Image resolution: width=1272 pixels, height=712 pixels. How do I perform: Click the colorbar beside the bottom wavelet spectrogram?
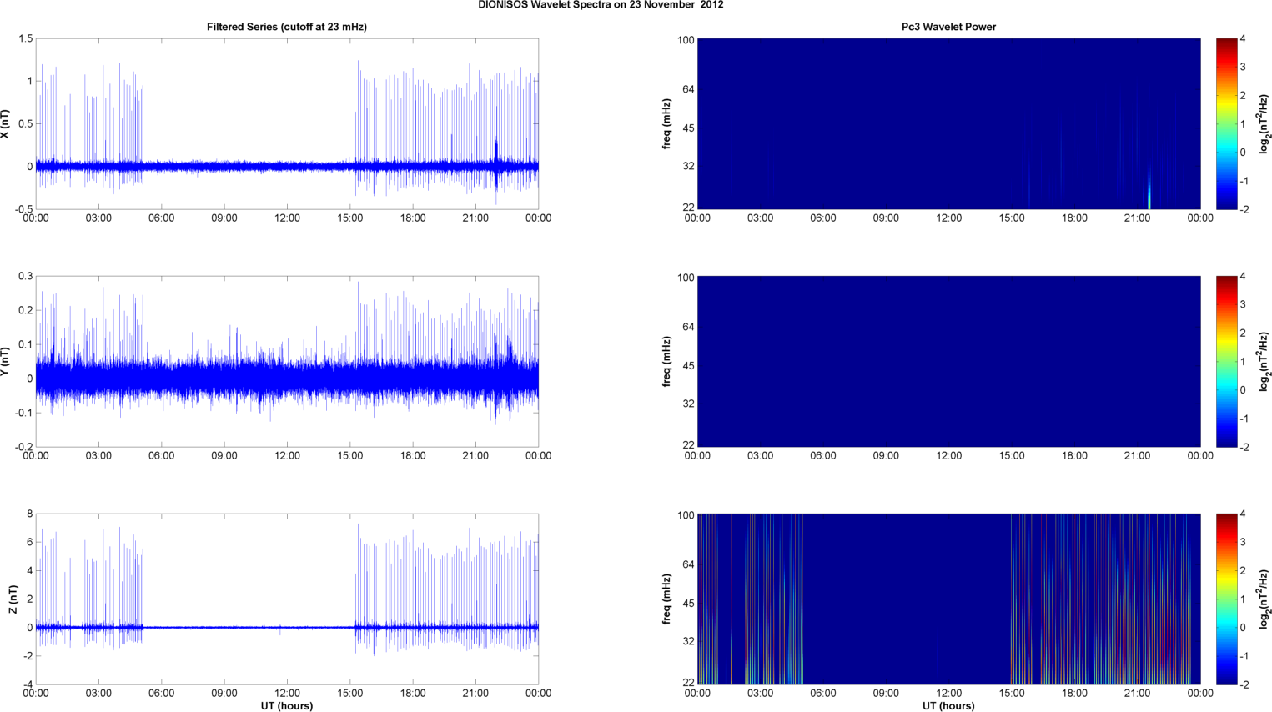[x=1226, y=599]
